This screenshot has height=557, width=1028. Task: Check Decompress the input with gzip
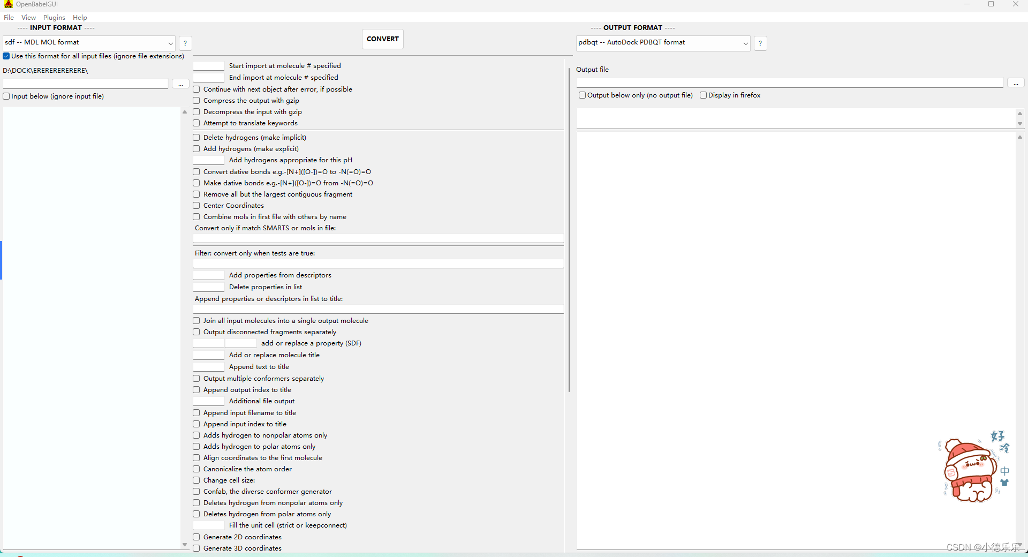click(196, 112)
